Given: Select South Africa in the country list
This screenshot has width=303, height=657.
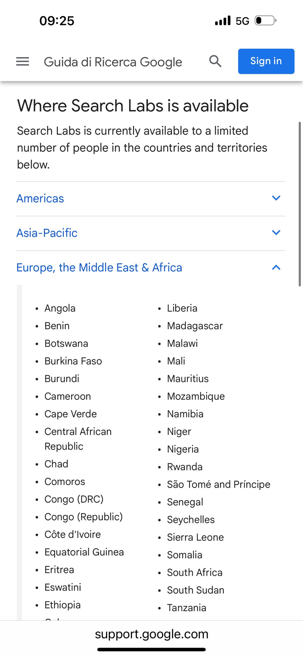Looking at the screenshot, I should pyautogui.click(x=195, y=573).
